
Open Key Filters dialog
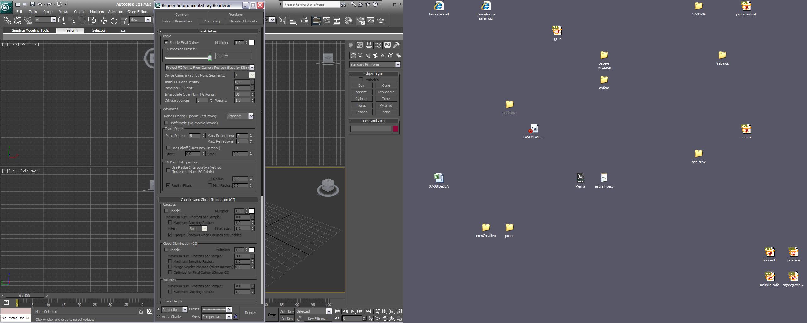(317, 319)
